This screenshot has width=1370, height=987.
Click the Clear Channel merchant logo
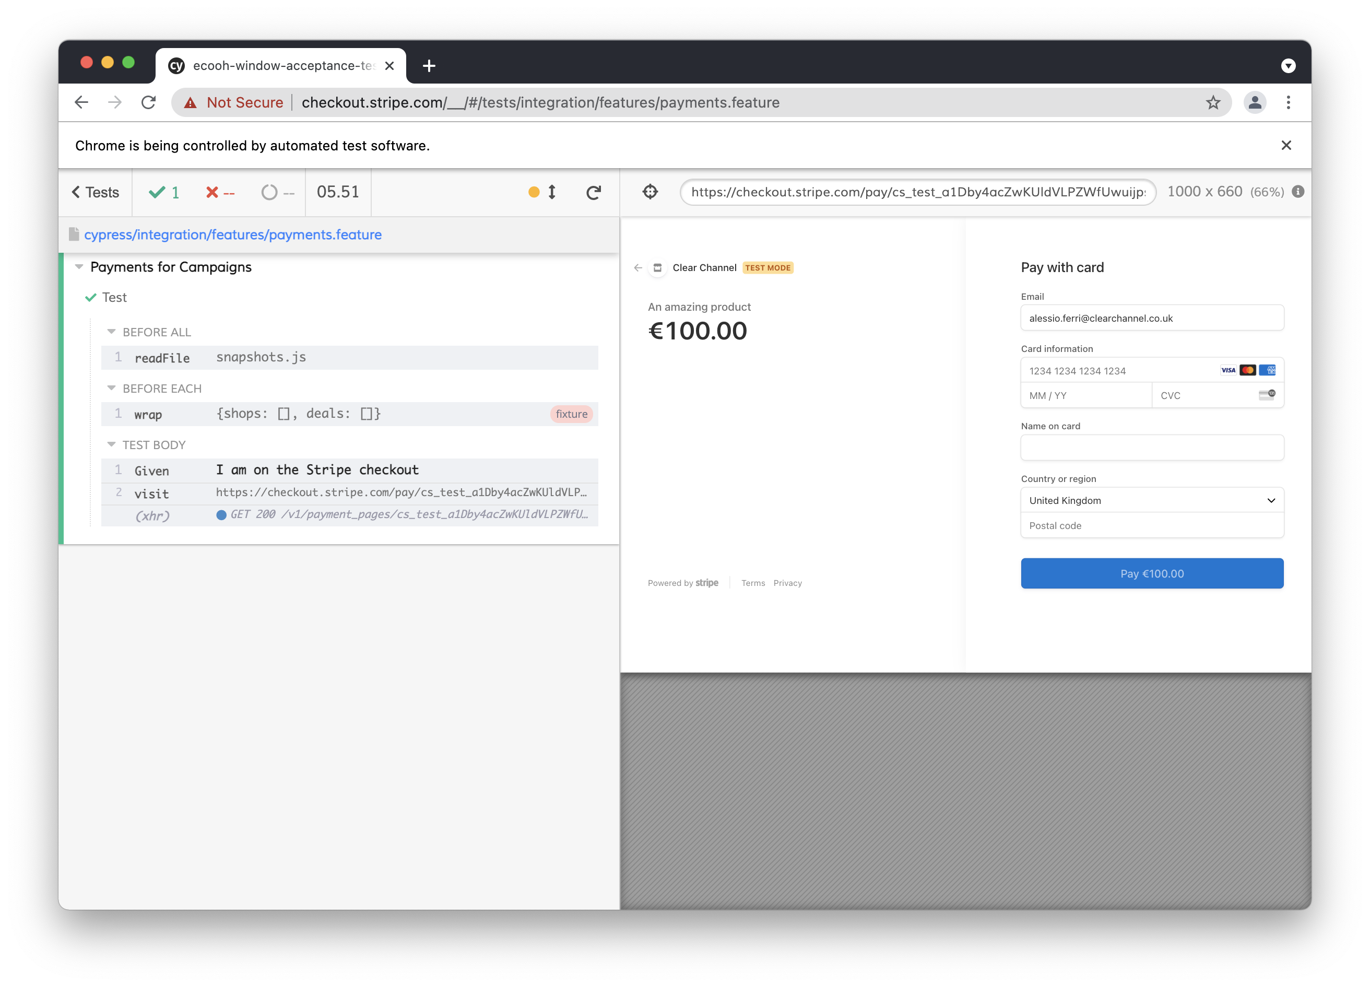[657, 267]
